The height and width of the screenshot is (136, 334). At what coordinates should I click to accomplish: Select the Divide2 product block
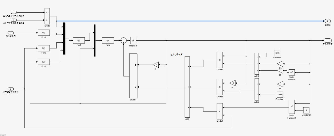tap(220, 60)
